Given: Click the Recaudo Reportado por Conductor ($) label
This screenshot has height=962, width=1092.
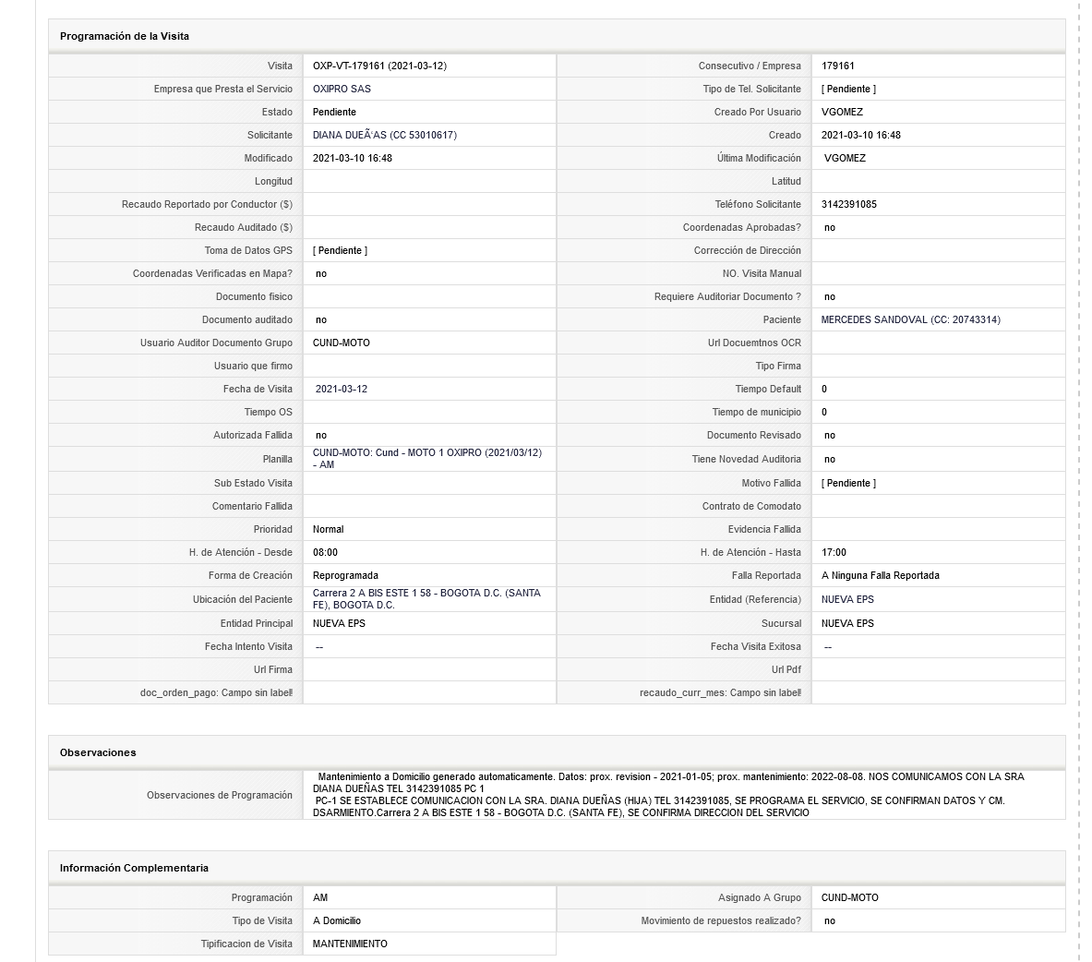Looking at the screenshot, I should (x=207, y=204).
